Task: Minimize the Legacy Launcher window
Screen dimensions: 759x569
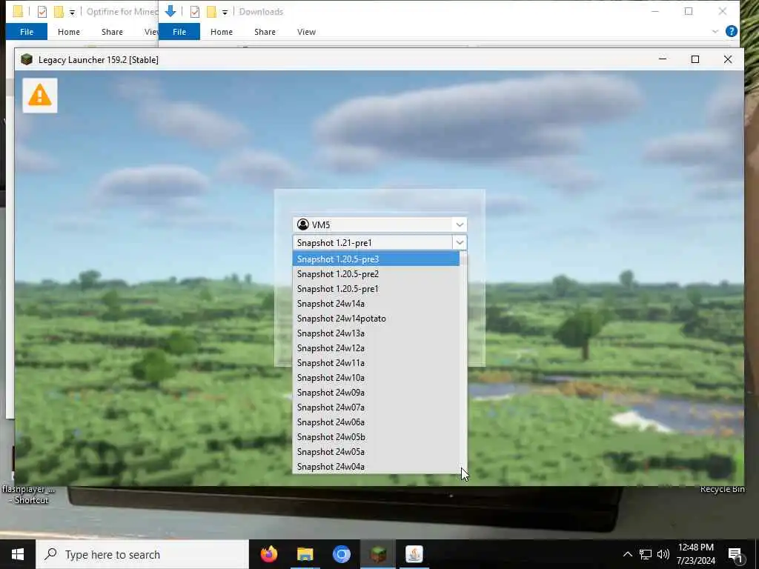Action: click(663, 59)
